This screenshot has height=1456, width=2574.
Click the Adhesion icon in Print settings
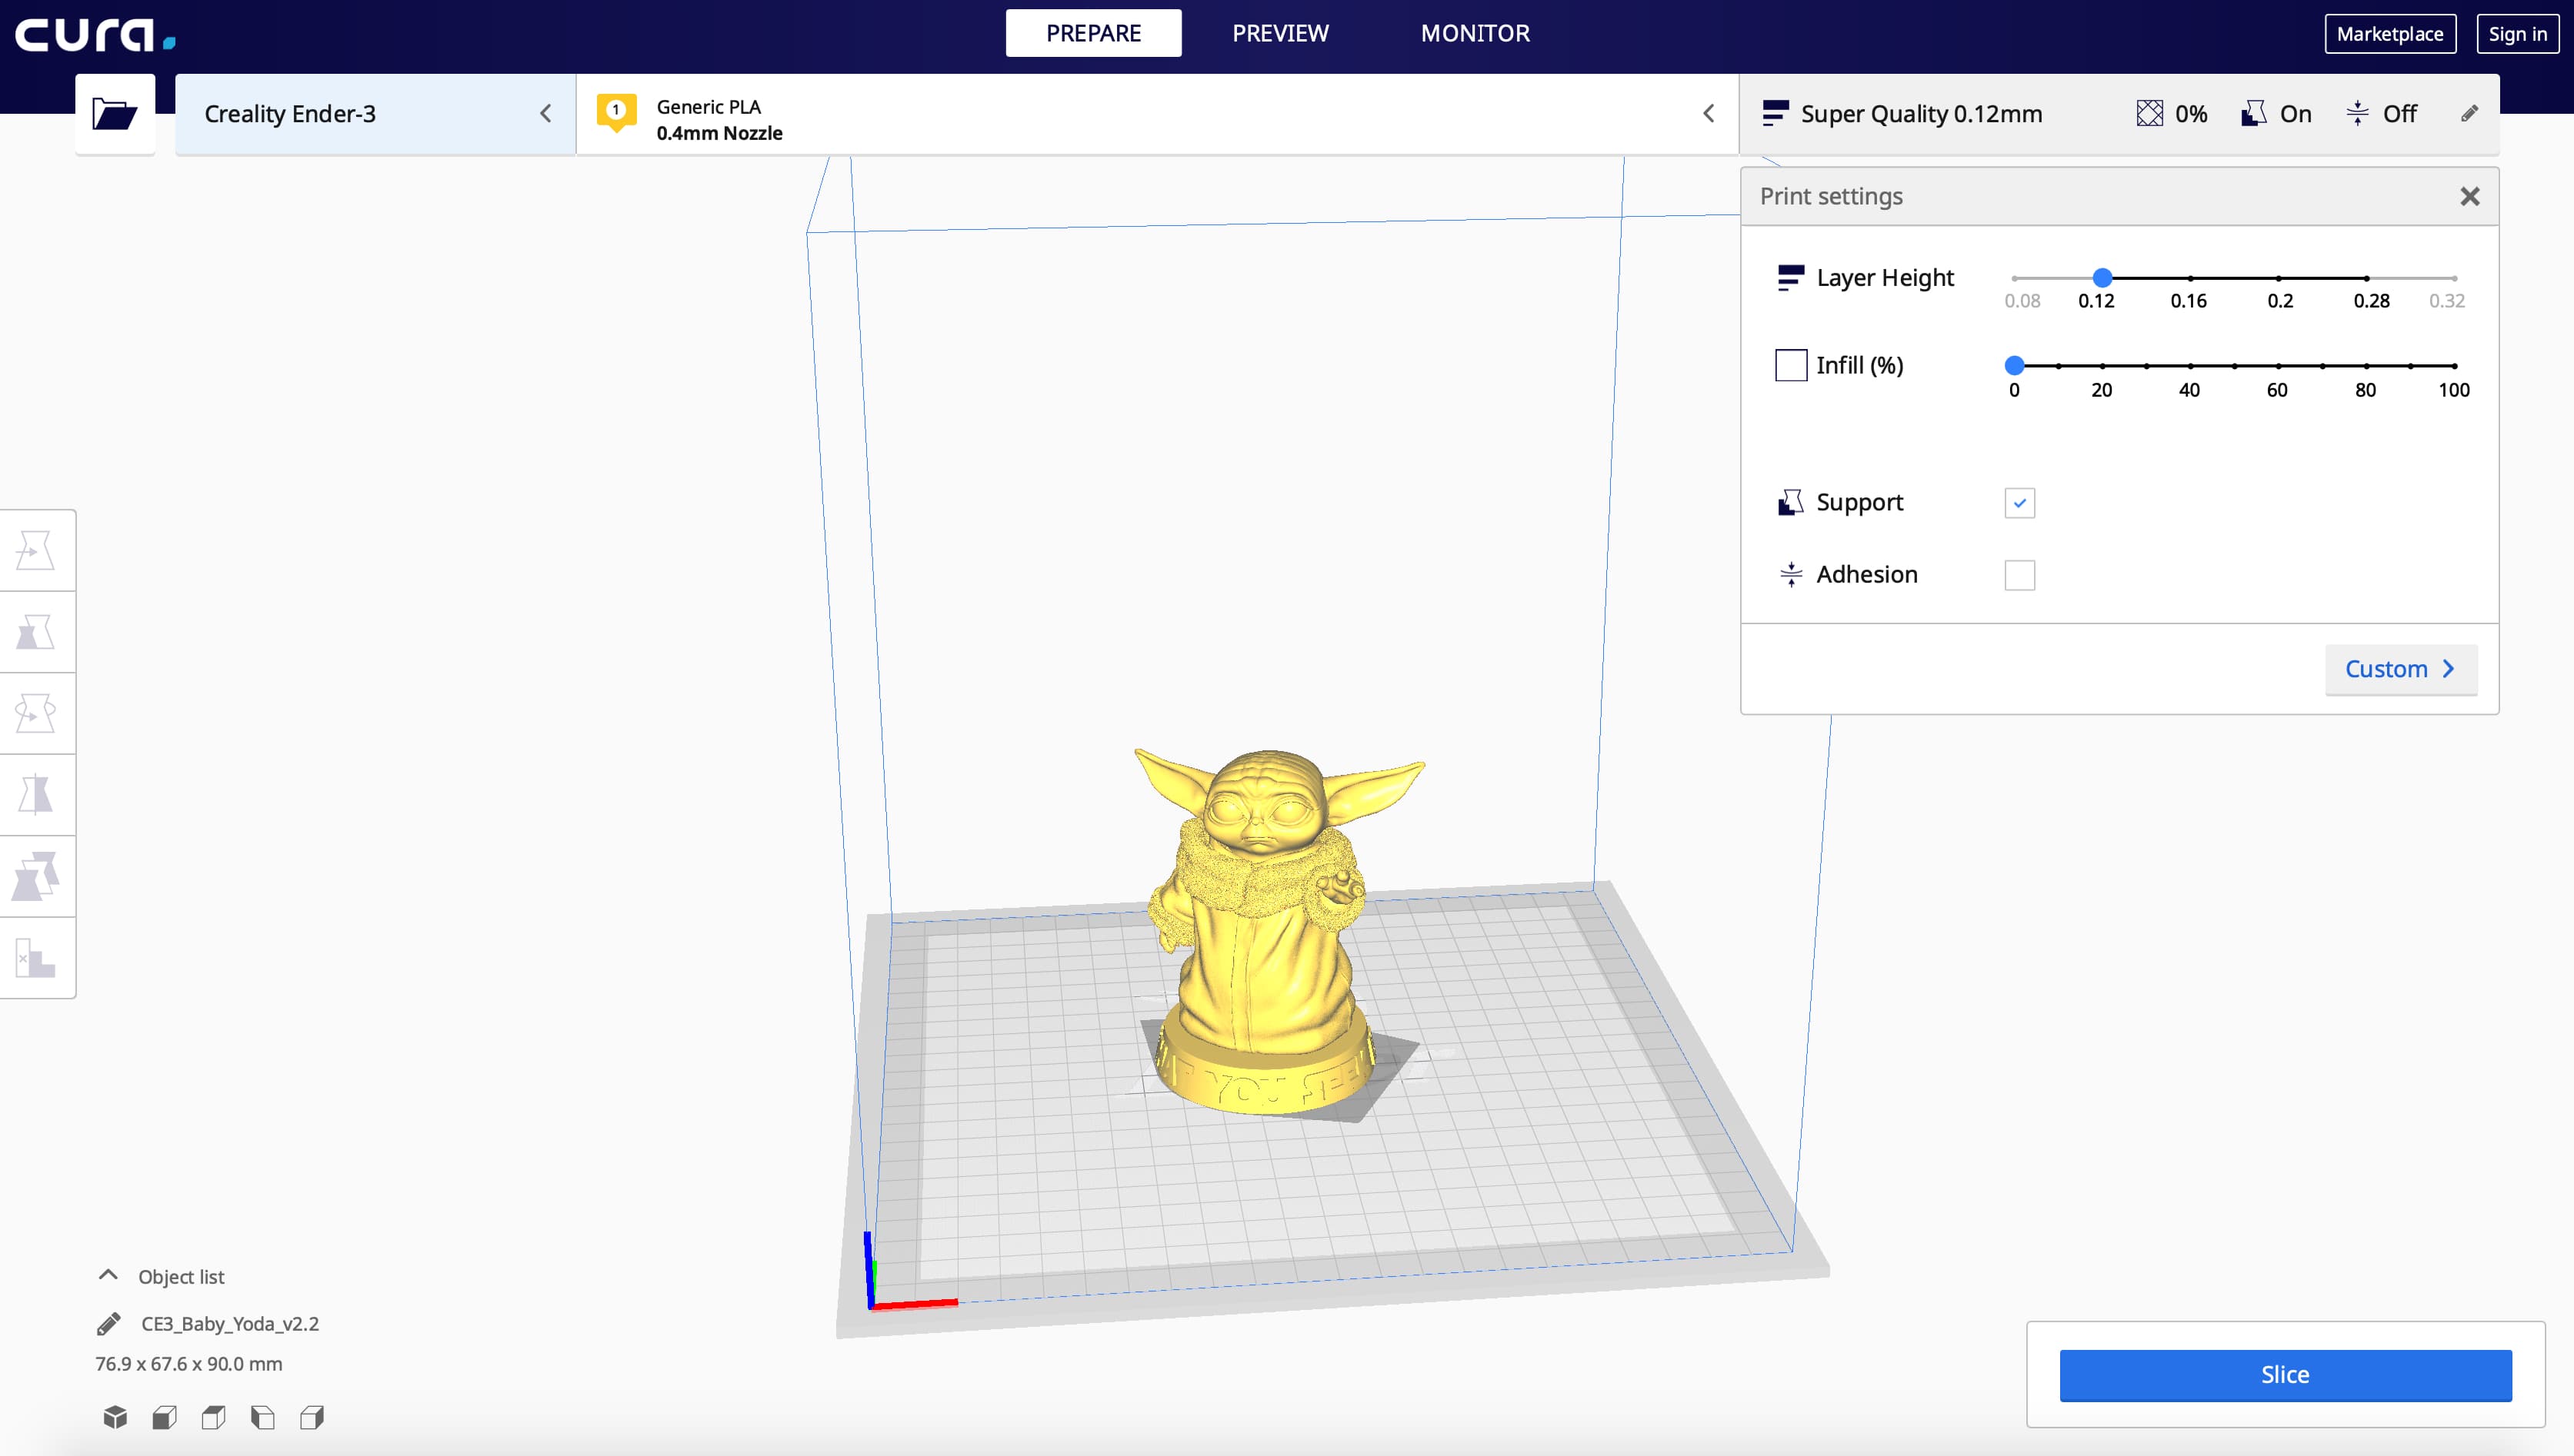pos(1791,574)
